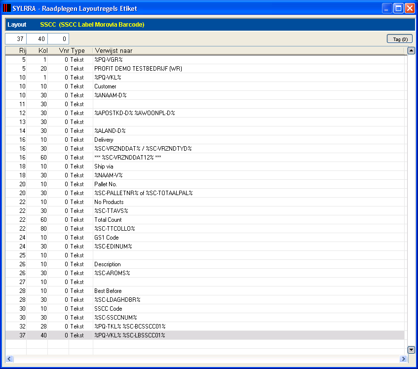Image resolution: width=418 pixels, height=369 pixels.
Task: Select the %SC-TTAVS% row
Action: (205, 211)
